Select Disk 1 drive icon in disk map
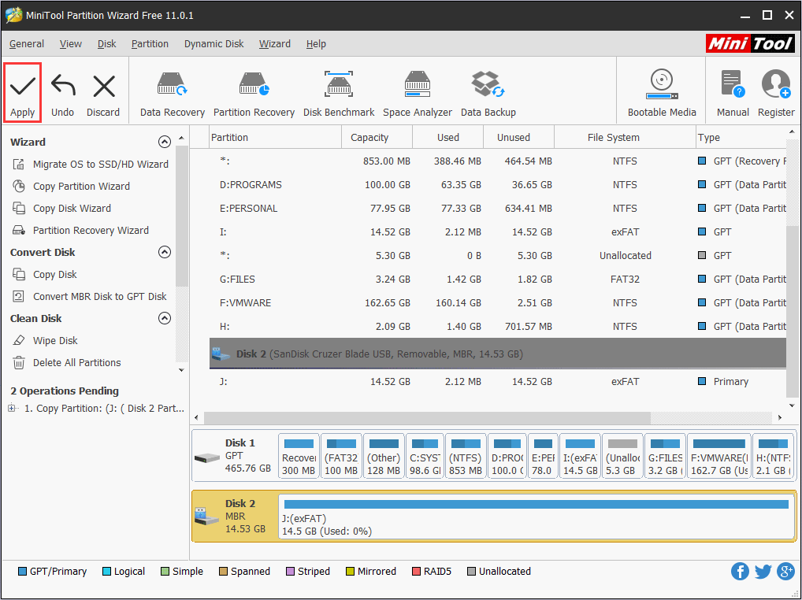 pyautogui.click(x=207, y=457)
